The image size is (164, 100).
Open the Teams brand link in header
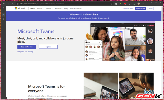click(33, 8)
